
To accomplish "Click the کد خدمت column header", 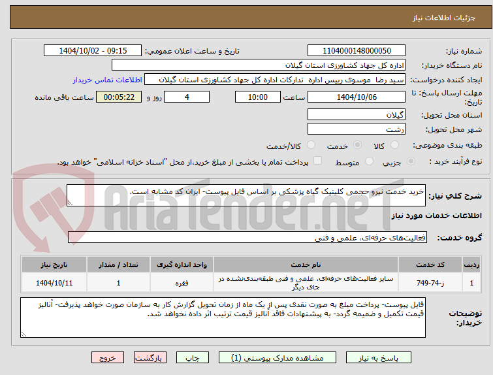I will pos(430,265).
